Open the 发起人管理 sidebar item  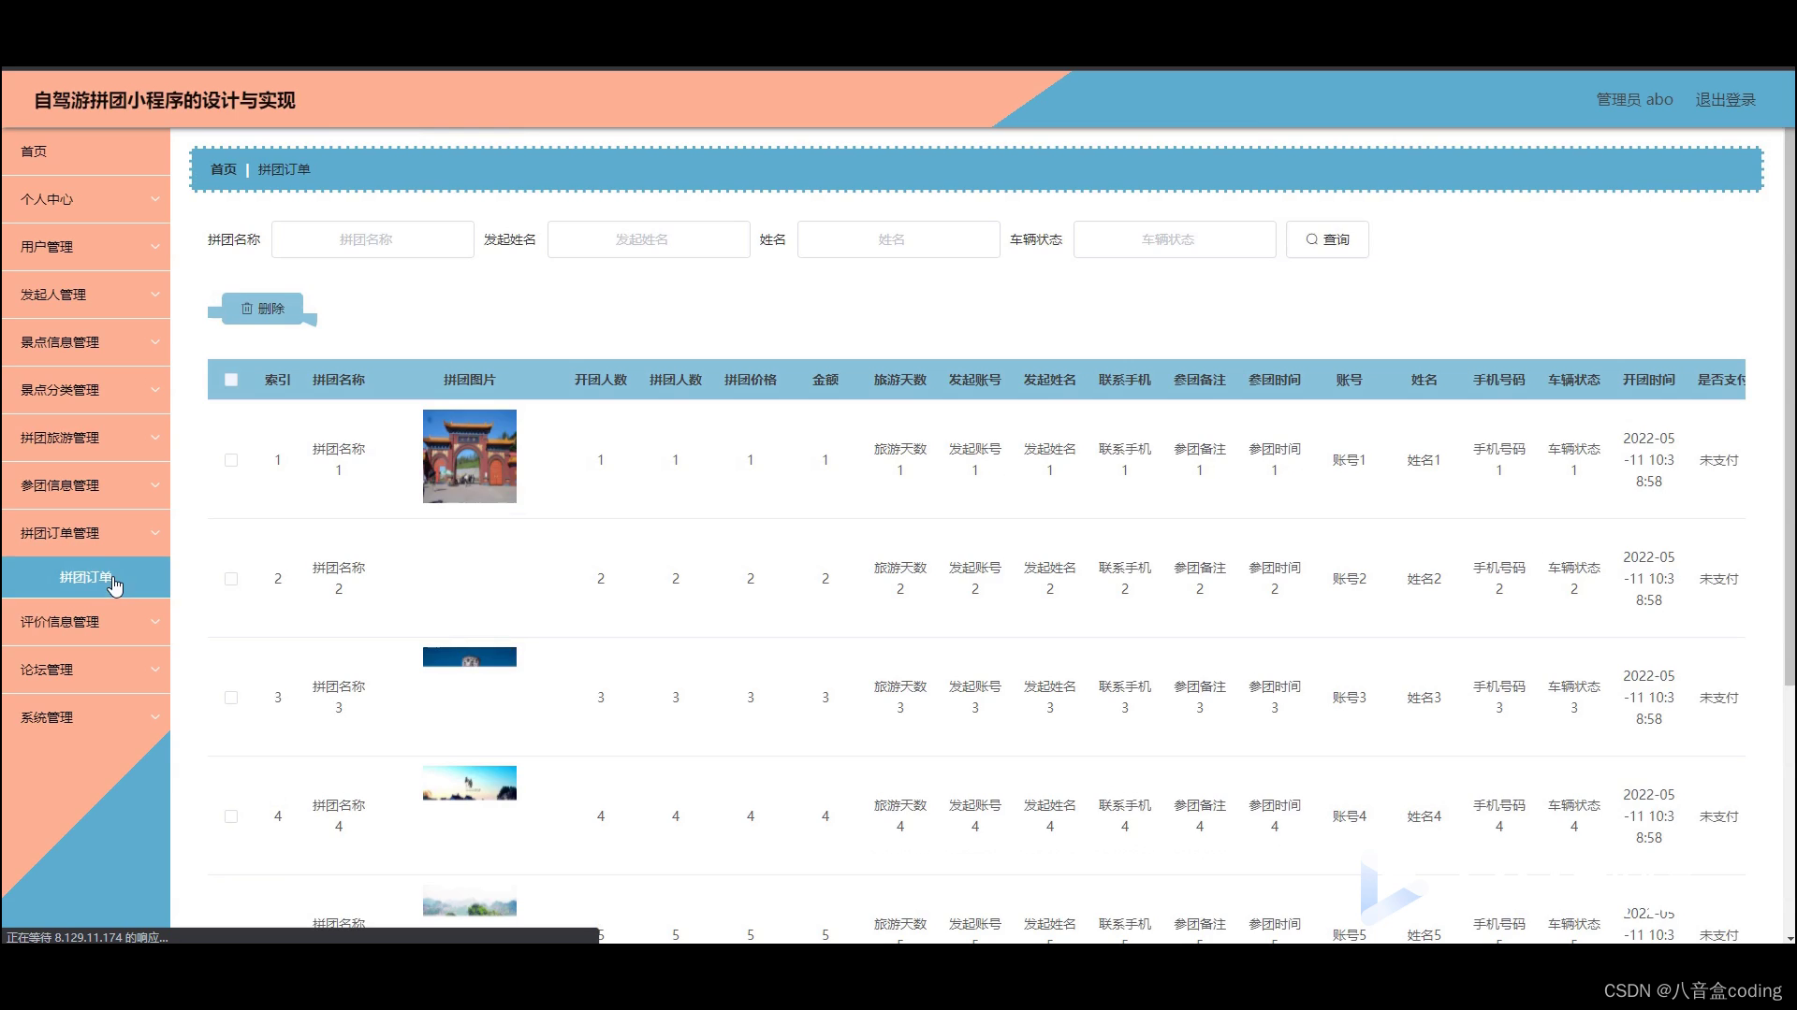(86, 295)
